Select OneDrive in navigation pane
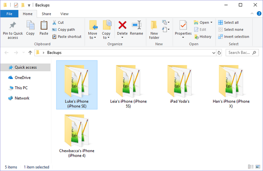The image size is (263, 171). point(20,78)
